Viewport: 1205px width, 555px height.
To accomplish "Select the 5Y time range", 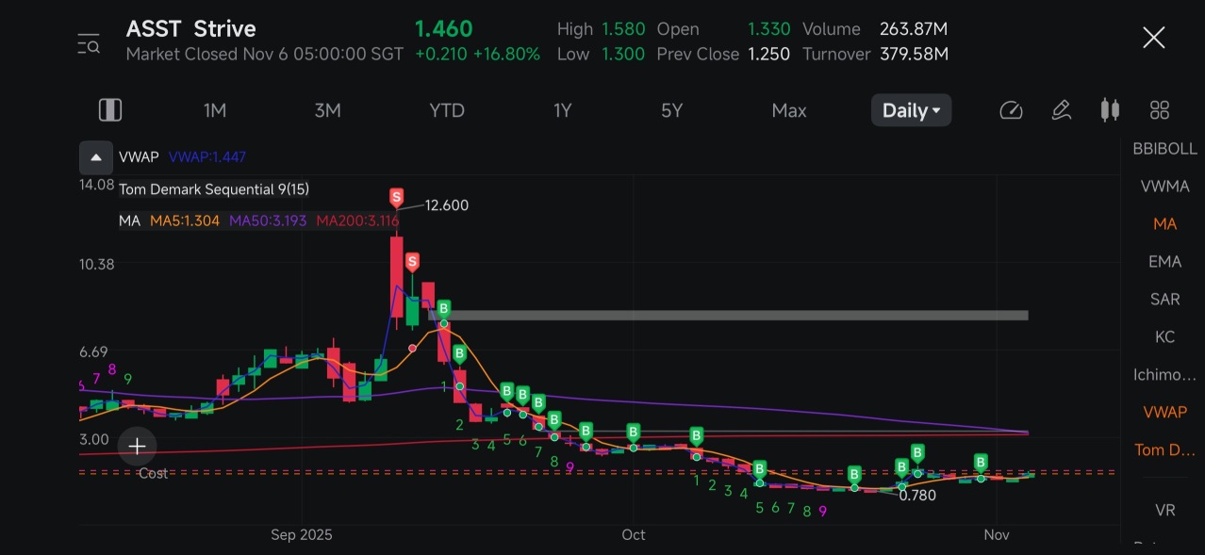I will 671,110.
